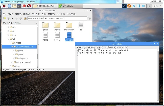Launch the web browser from the panel
Viewport: 164px width, 106px height.
(9, 6)
